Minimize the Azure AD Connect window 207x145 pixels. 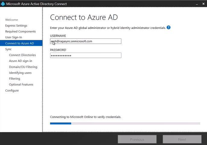coord(197,4)
